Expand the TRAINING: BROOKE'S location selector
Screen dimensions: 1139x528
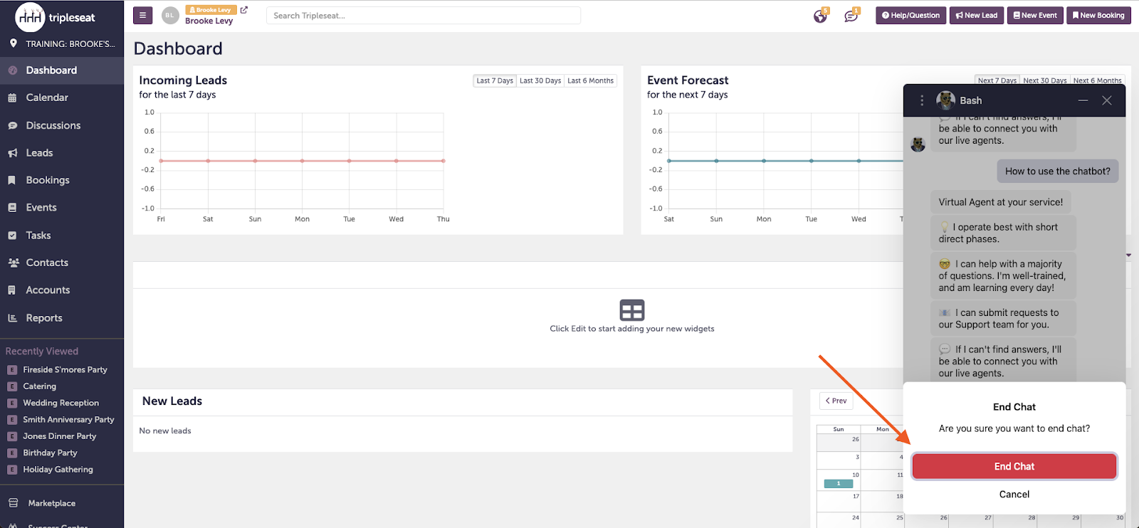pyautogui.click(x=63, y=44)
